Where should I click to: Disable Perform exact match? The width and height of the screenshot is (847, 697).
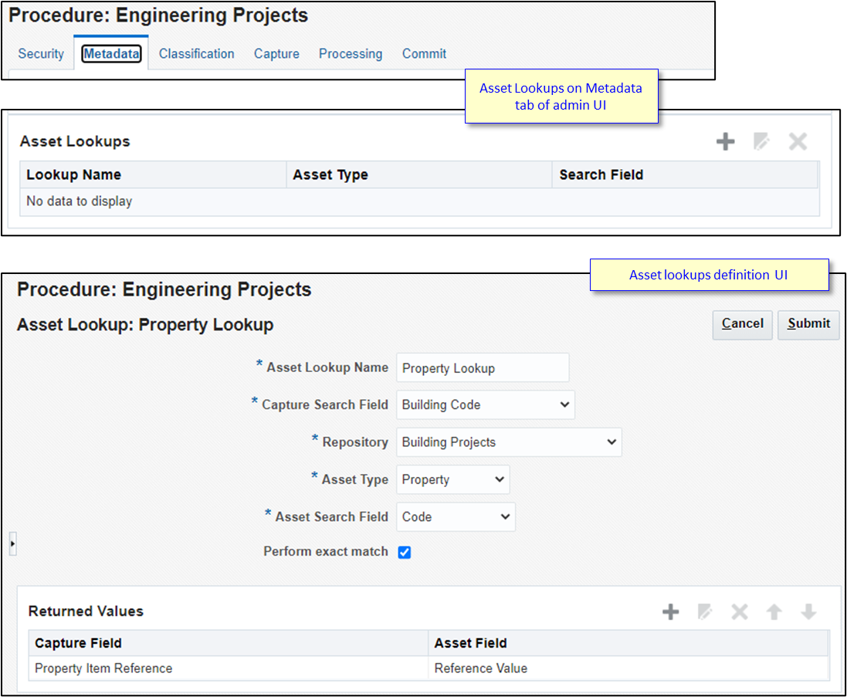(x=405, y=552)
